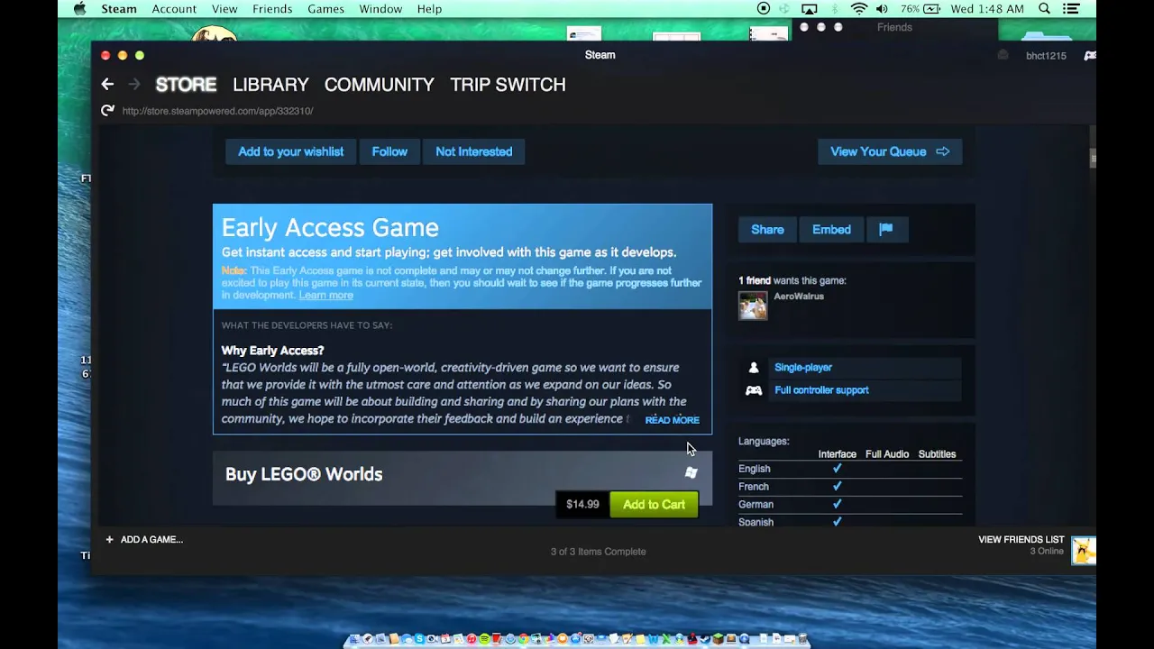Click the $14.99 price label
Image resolution: width=1154 pixels, height=649 pixels.
(582, 505)
